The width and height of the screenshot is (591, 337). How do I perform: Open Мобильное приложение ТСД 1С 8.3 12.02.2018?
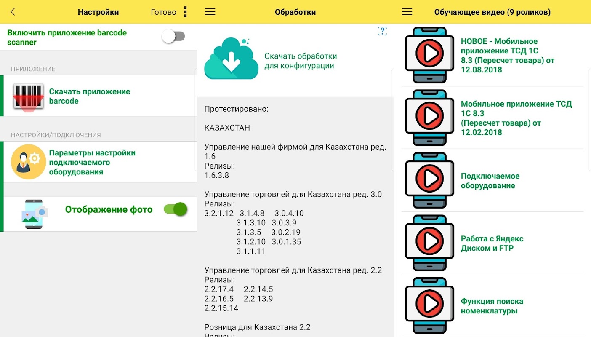pyautogui.click(x=516, y=118)
